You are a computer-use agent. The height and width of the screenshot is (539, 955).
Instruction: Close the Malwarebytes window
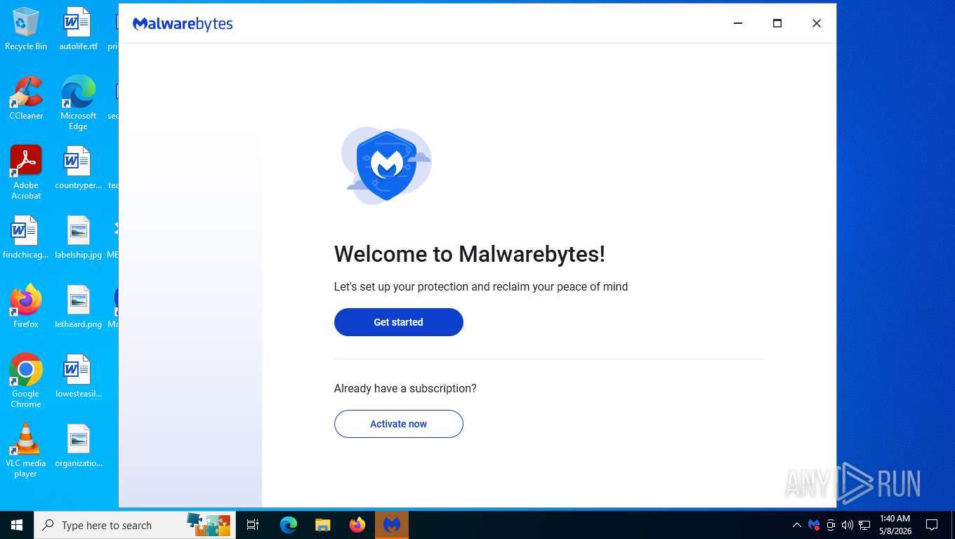point(817,23)
